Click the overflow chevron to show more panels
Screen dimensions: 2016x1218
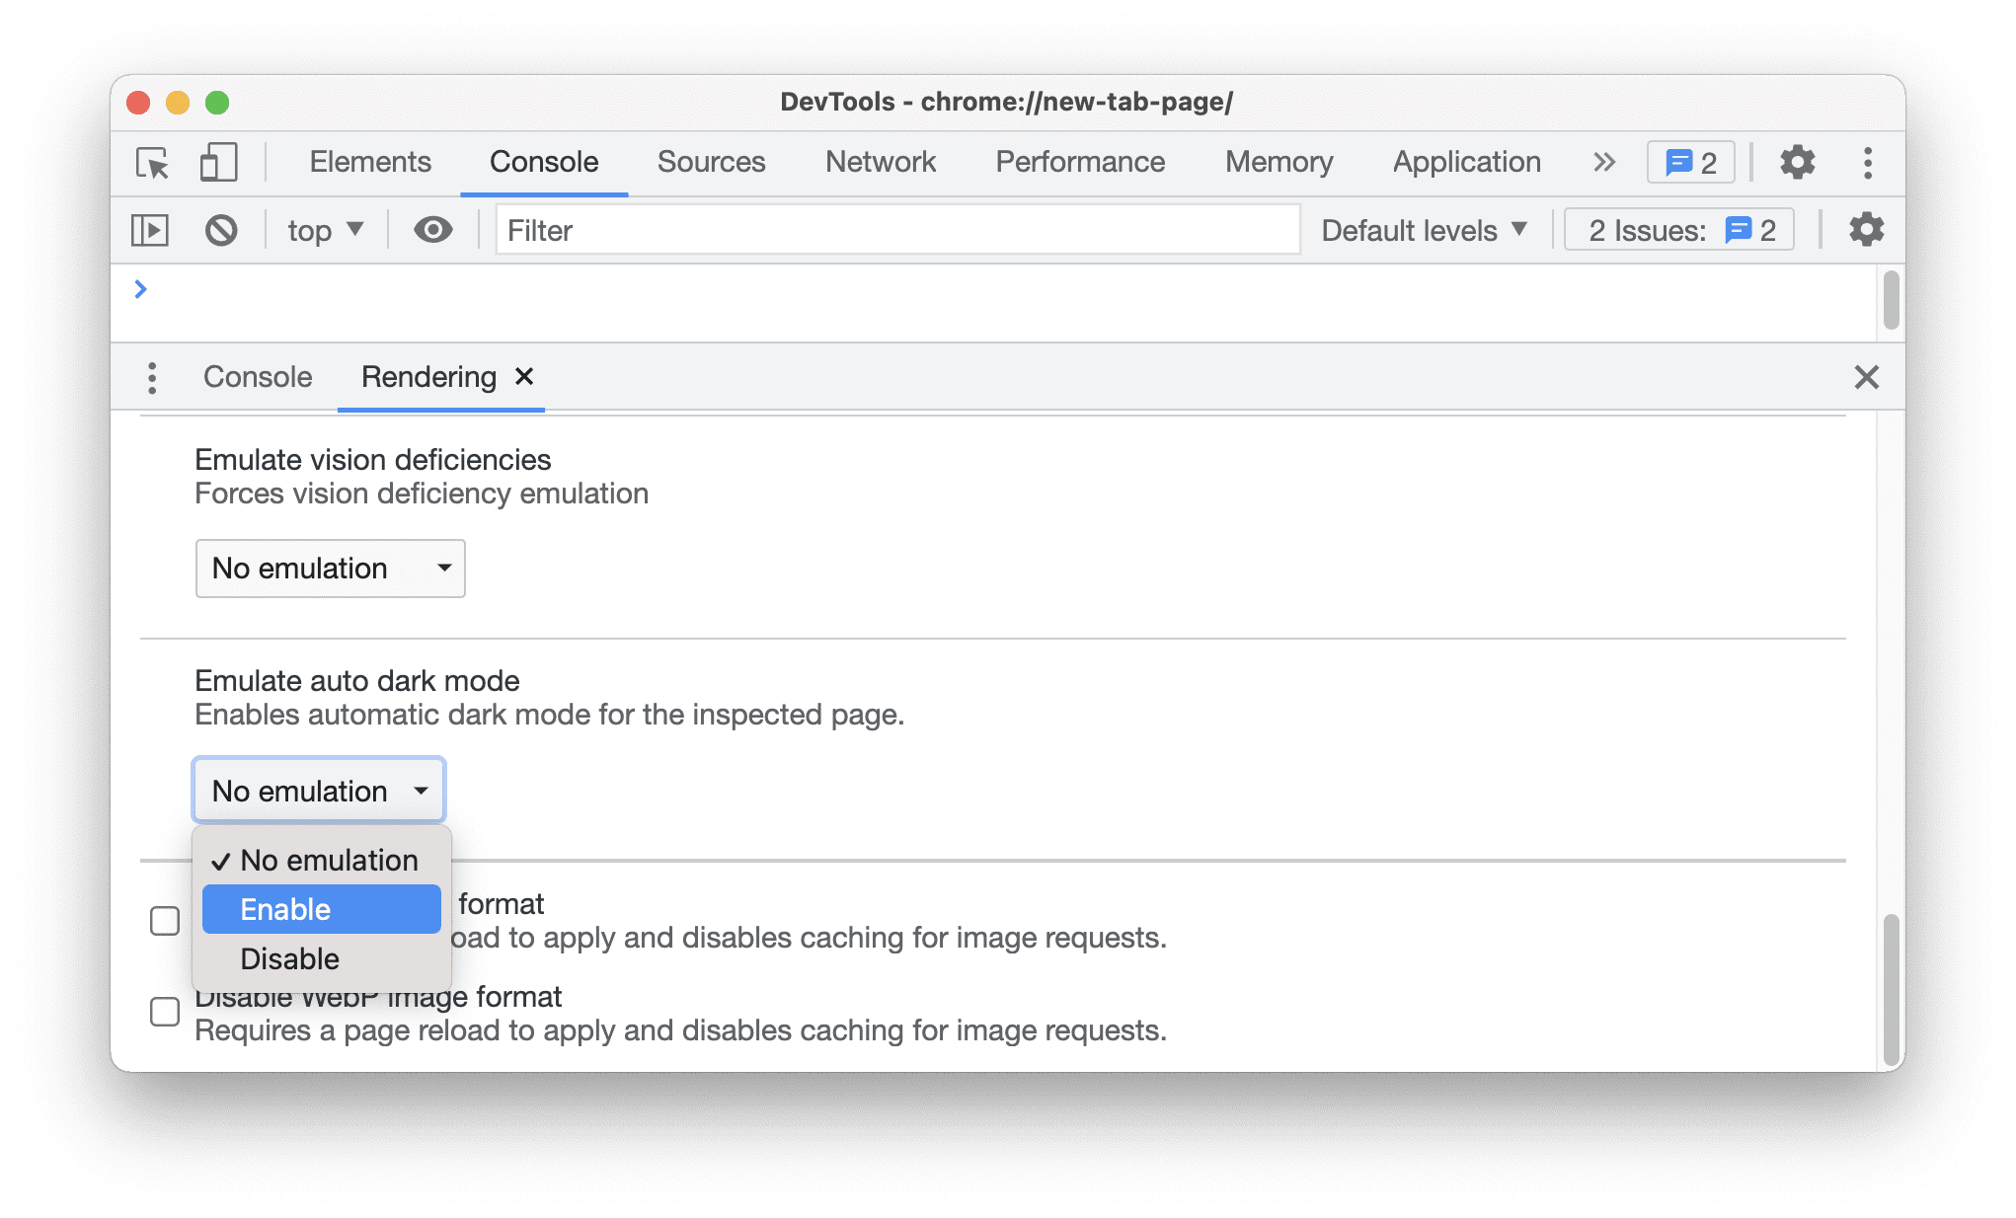tap(1602, 161)
